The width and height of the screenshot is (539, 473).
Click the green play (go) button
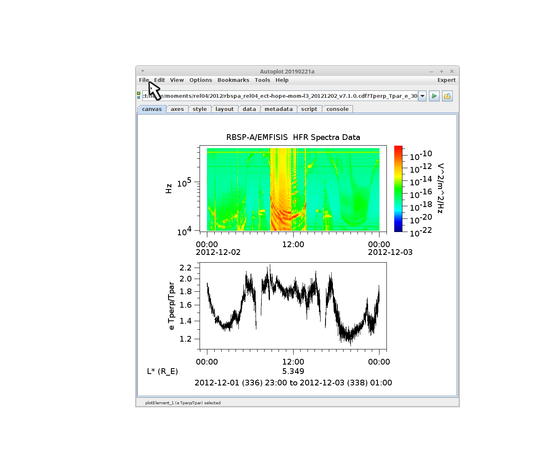[434, 96]
